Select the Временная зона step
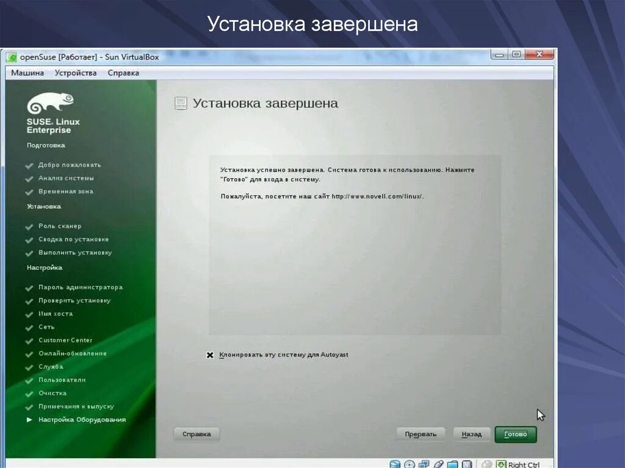 [x=66, y=192]
